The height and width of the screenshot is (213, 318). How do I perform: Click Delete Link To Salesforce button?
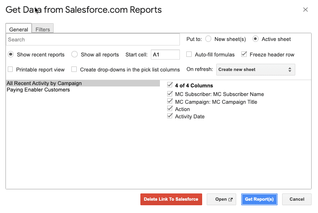[x=171, y=199]
